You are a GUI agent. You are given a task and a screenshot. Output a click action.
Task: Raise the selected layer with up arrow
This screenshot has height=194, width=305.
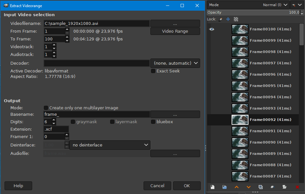click(x=236, y=187)
